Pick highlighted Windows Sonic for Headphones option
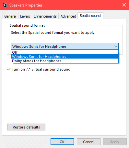The image size is (129, 148). 65,57
